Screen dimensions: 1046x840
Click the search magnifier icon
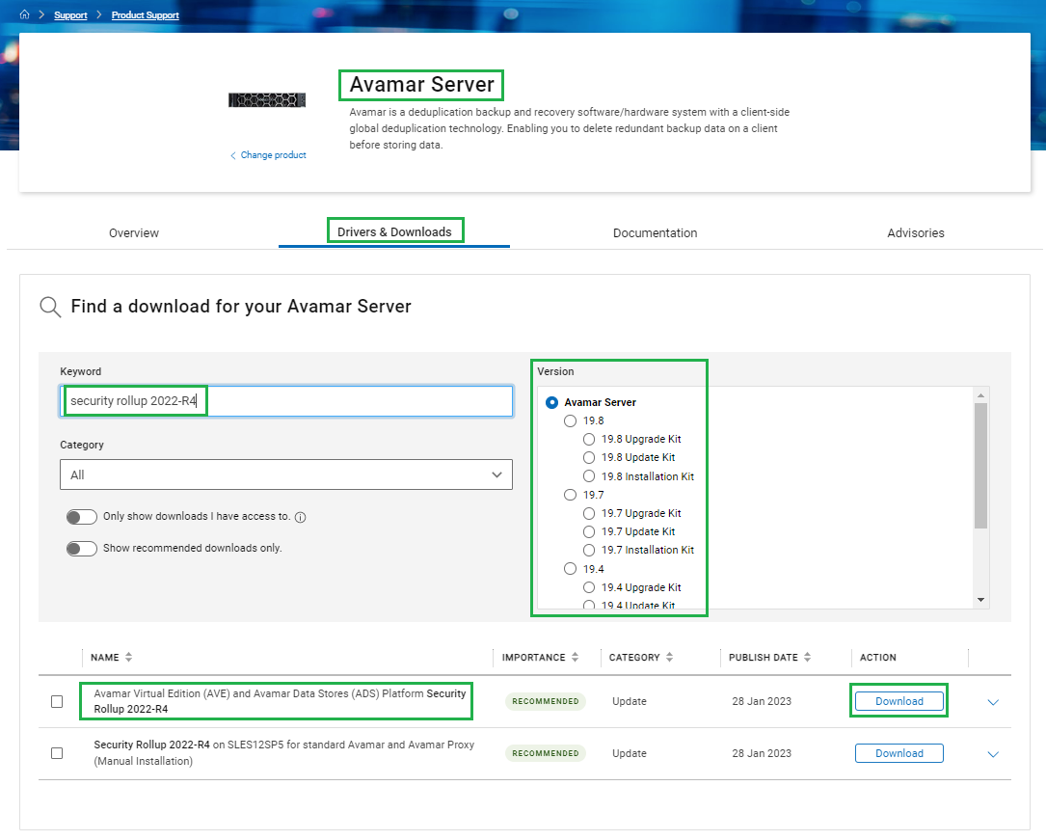(49, 307)
